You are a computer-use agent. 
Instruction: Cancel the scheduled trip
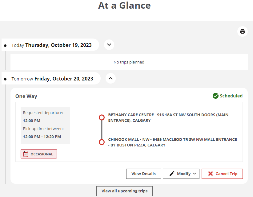click(x=222, y=174)
